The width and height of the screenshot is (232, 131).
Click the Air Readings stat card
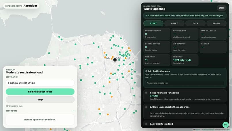[x=185, y=47]
